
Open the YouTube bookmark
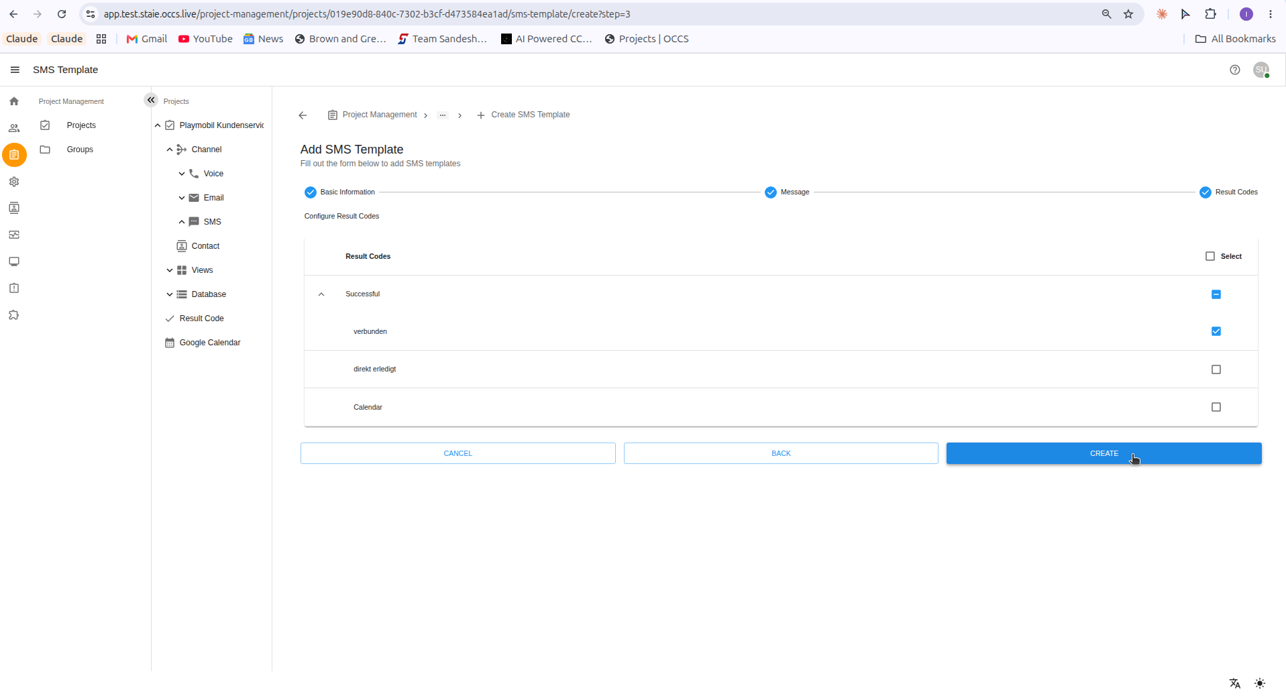(x=206, y=39)
